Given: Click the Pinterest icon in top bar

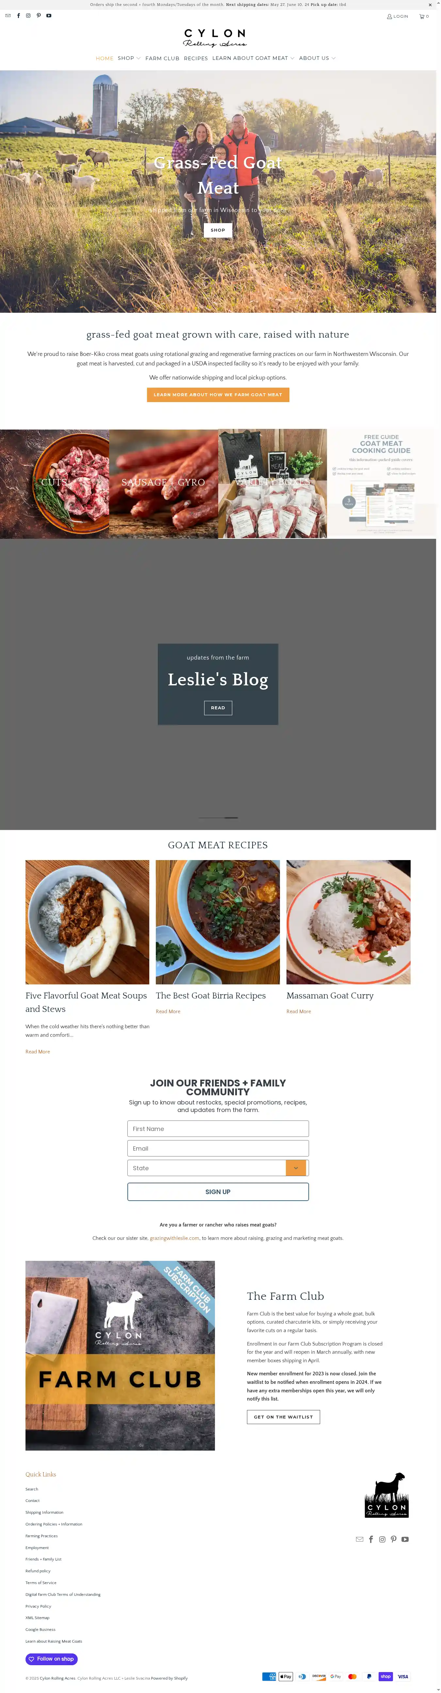Looking at the screenshot, I should coord(39,16).
